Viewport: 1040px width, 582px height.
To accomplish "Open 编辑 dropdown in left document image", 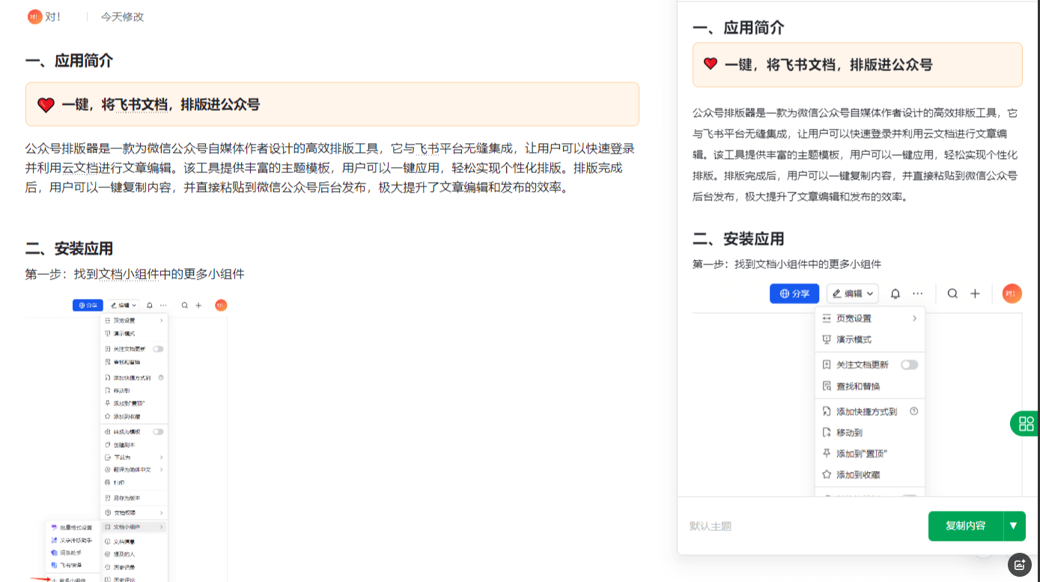I will coord(124,305).
